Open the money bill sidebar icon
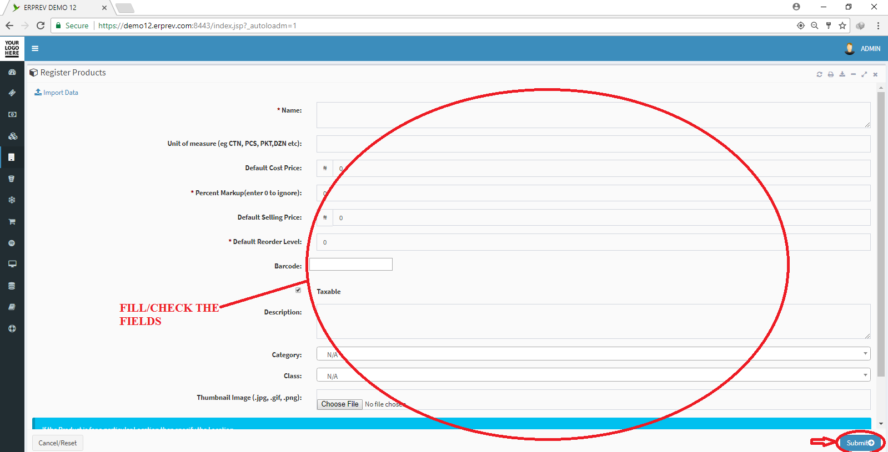The height and width of the screenshot is (452, 888). pyautogui.click(x=12, y=114)
